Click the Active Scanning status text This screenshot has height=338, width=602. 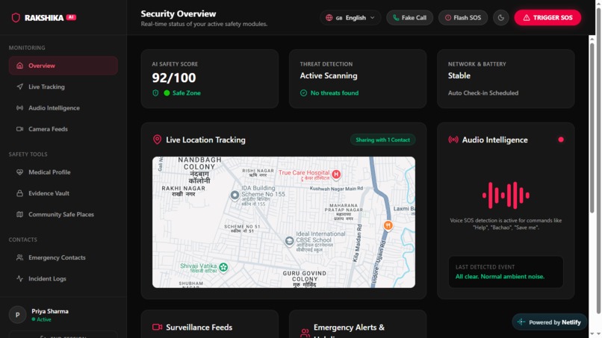329,75
